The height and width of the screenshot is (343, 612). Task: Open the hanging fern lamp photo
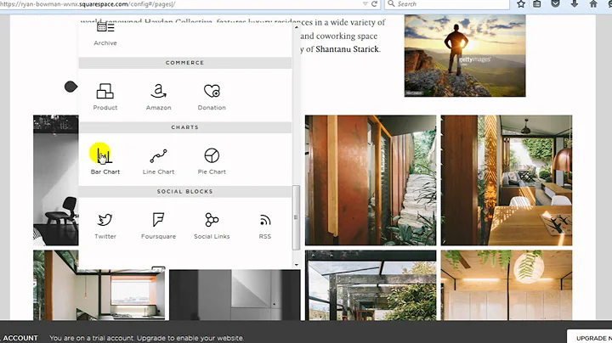[507, 285]
